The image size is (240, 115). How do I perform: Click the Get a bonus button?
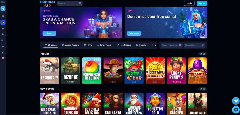click(134, 34)
